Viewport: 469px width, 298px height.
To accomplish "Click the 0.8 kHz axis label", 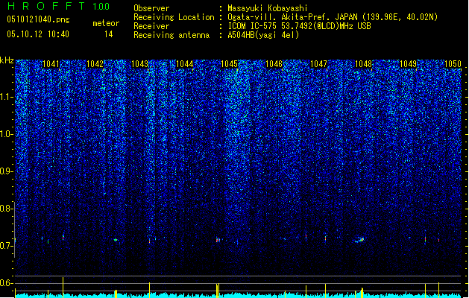I will [7, 209].
